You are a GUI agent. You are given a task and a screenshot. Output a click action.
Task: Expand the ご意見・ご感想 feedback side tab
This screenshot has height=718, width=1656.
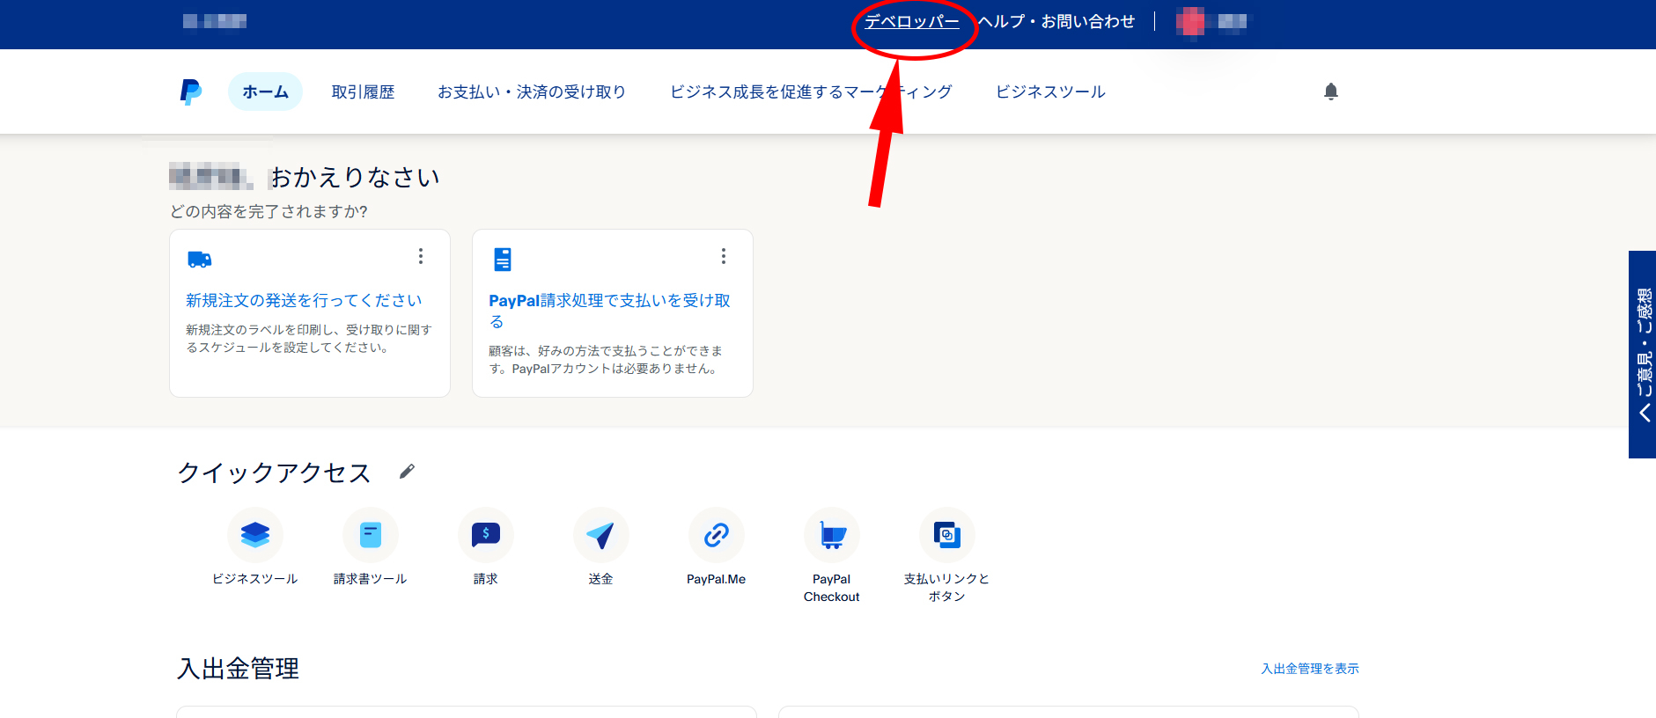tap(1643, 355)
